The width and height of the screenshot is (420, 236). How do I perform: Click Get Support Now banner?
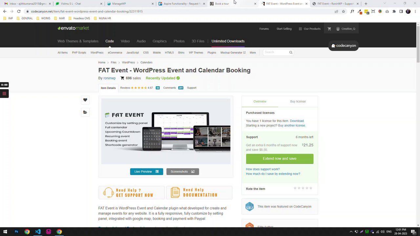tap(132, 192)
